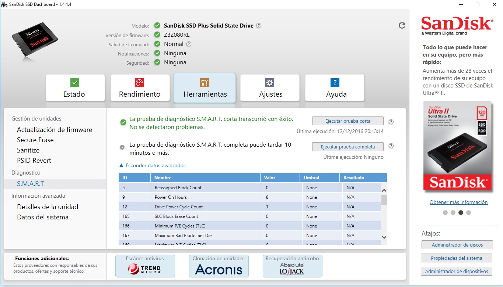503x287 pixels.
Task: Select the SLC Block Erase Count row
Action: click(x=250, y=216)
